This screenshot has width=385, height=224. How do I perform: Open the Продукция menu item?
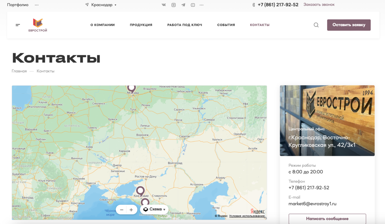141,25
